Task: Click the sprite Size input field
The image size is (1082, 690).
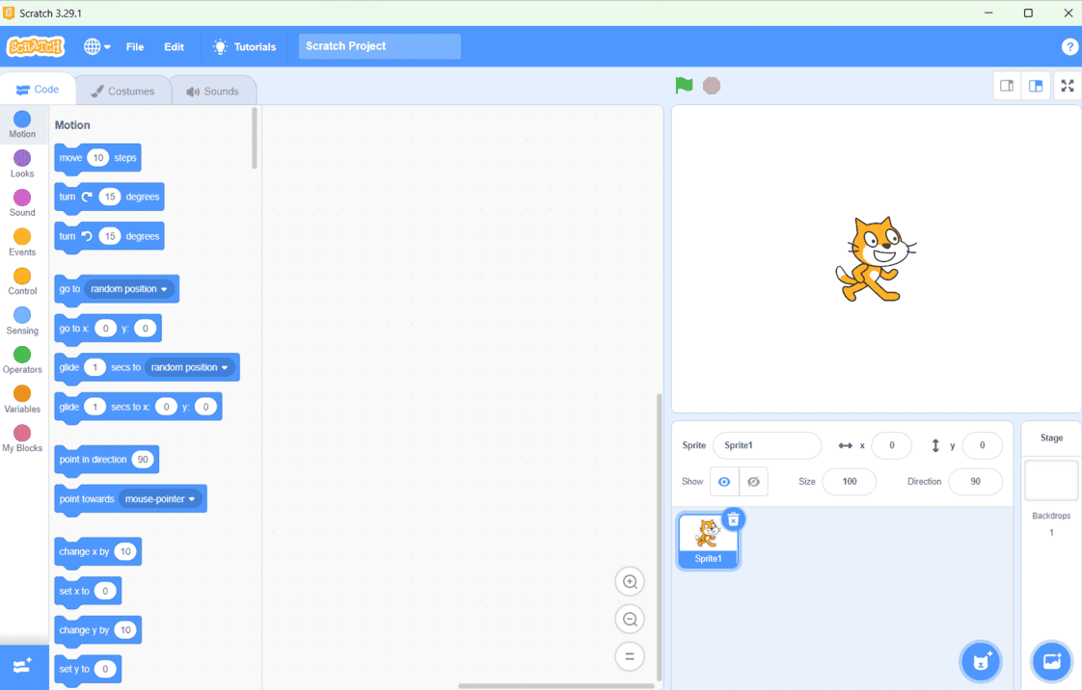Action: [849, 482]
